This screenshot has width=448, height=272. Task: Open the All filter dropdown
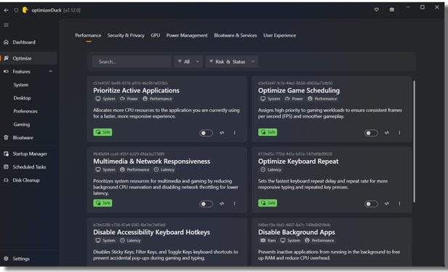pos(188,61)
